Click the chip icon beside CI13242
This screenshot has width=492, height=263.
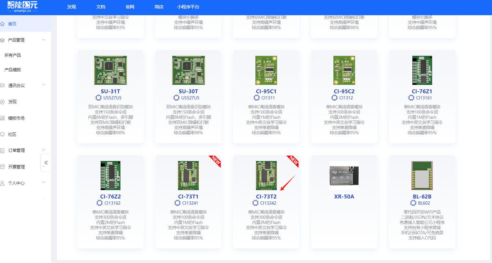(254, 203)
